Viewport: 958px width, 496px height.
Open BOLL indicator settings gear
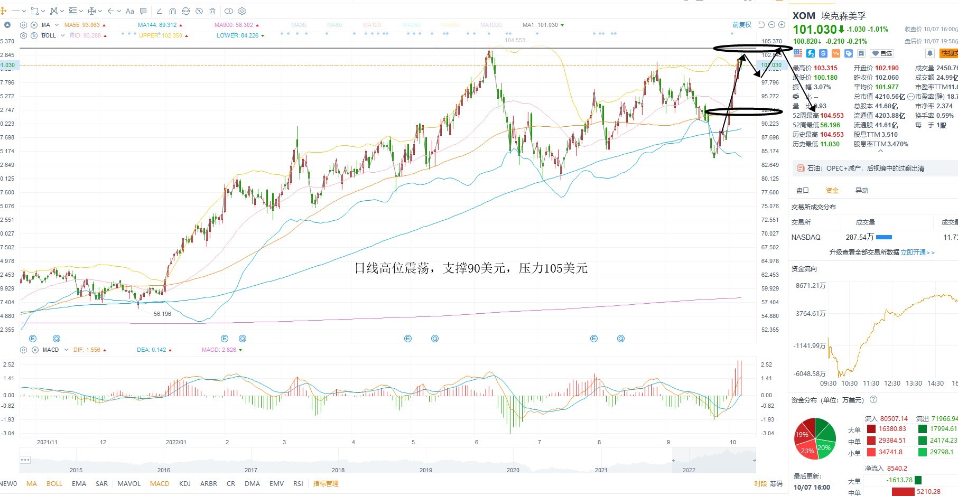point(23,35)
